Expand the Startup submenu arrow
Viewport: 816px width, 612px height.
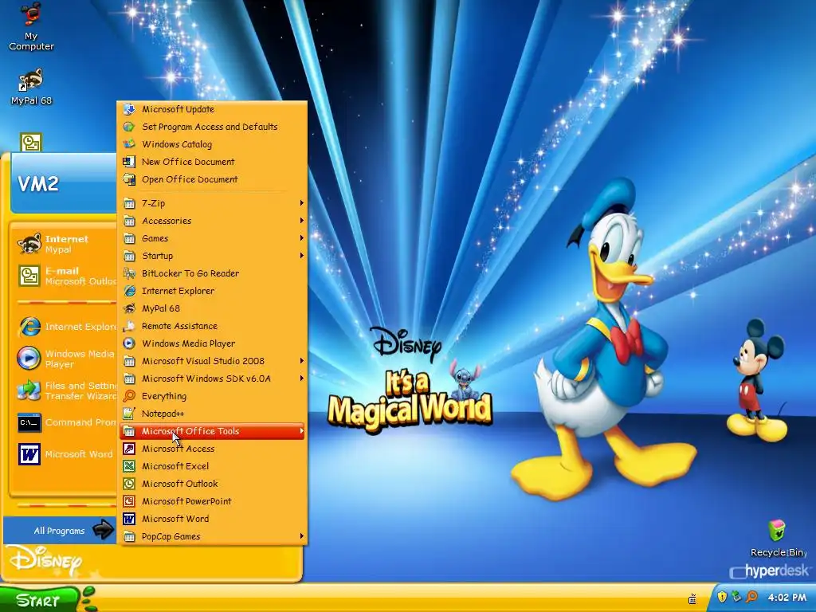click(301, 256)
